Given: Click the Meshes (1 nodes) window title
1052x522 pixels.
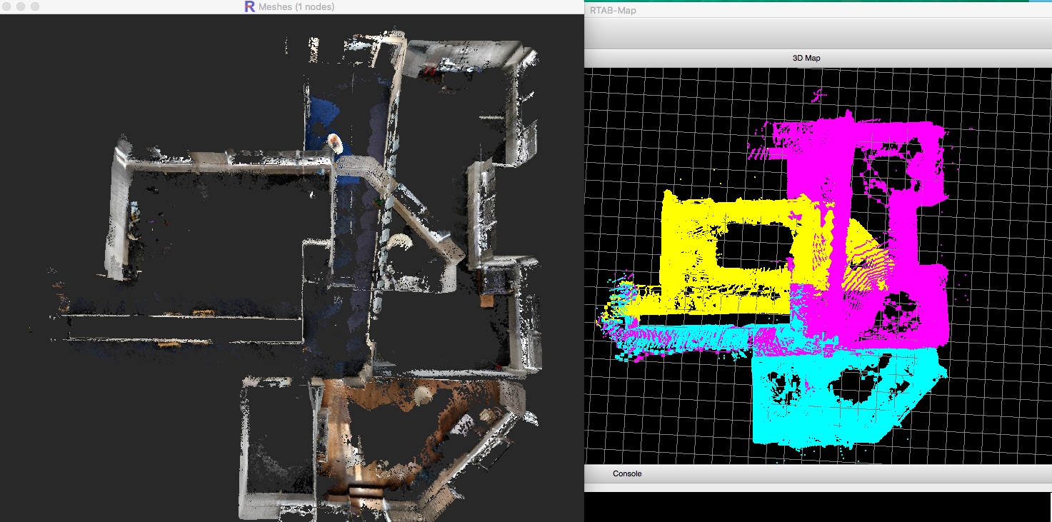Looking at the screenshot, I should tap(296, 6).
